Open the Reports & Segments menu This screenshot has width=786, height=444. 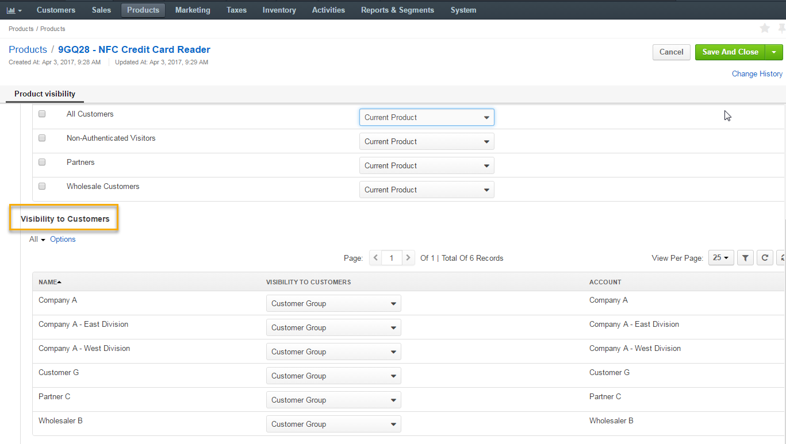coord(397,10)
